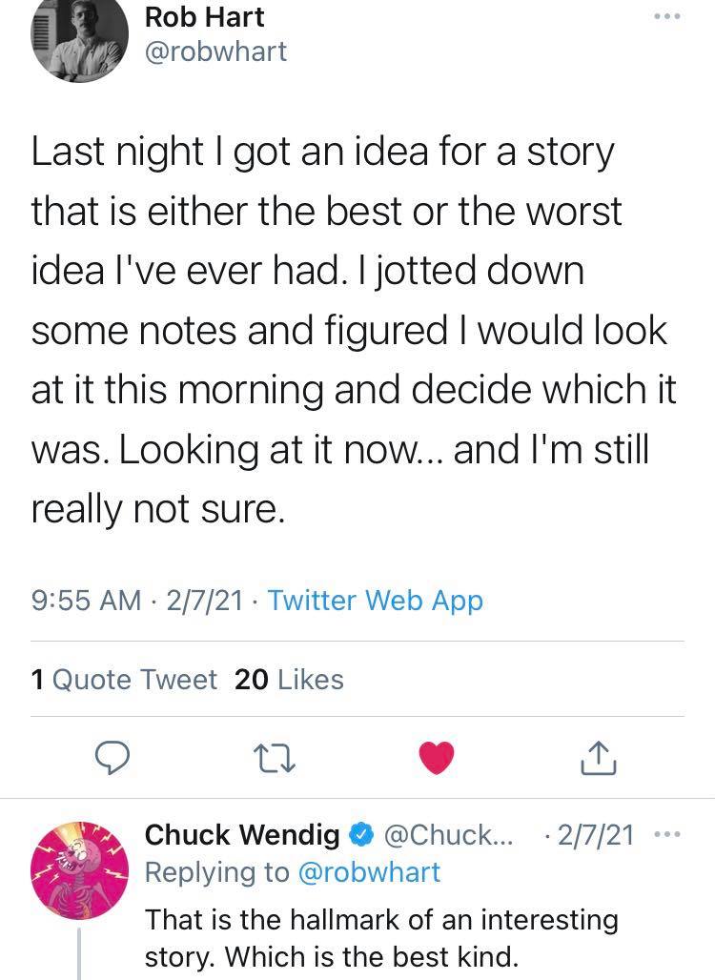Image resolution: width=715 pixels, height=980 pixels.
Task: View the 1 Quote Tweet list
Action: point(125,679)
